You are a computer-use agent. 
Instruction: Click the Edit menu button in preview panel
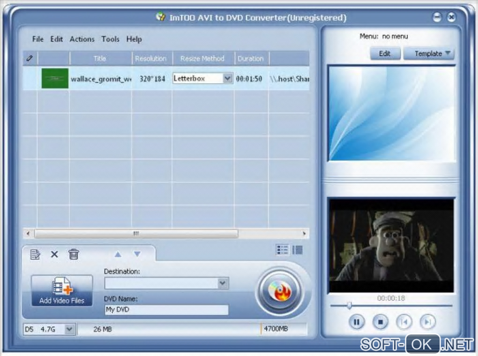pos(385,53)
